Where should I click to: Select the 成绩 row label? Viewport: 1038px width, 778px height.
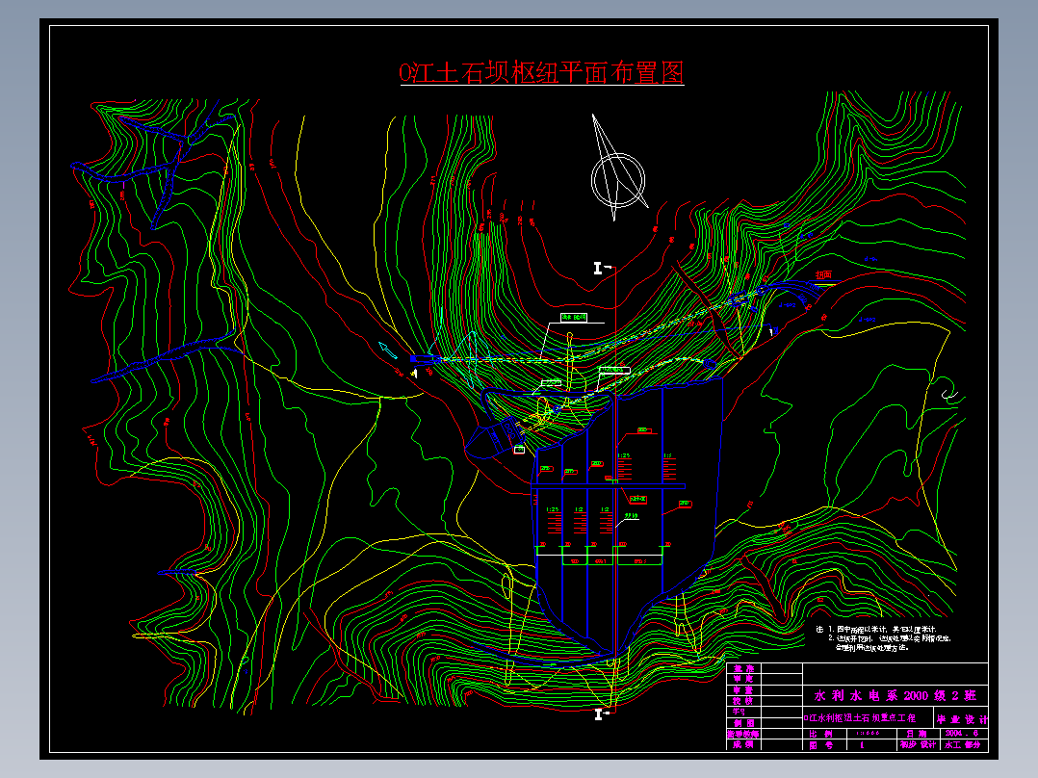(743, 745)
